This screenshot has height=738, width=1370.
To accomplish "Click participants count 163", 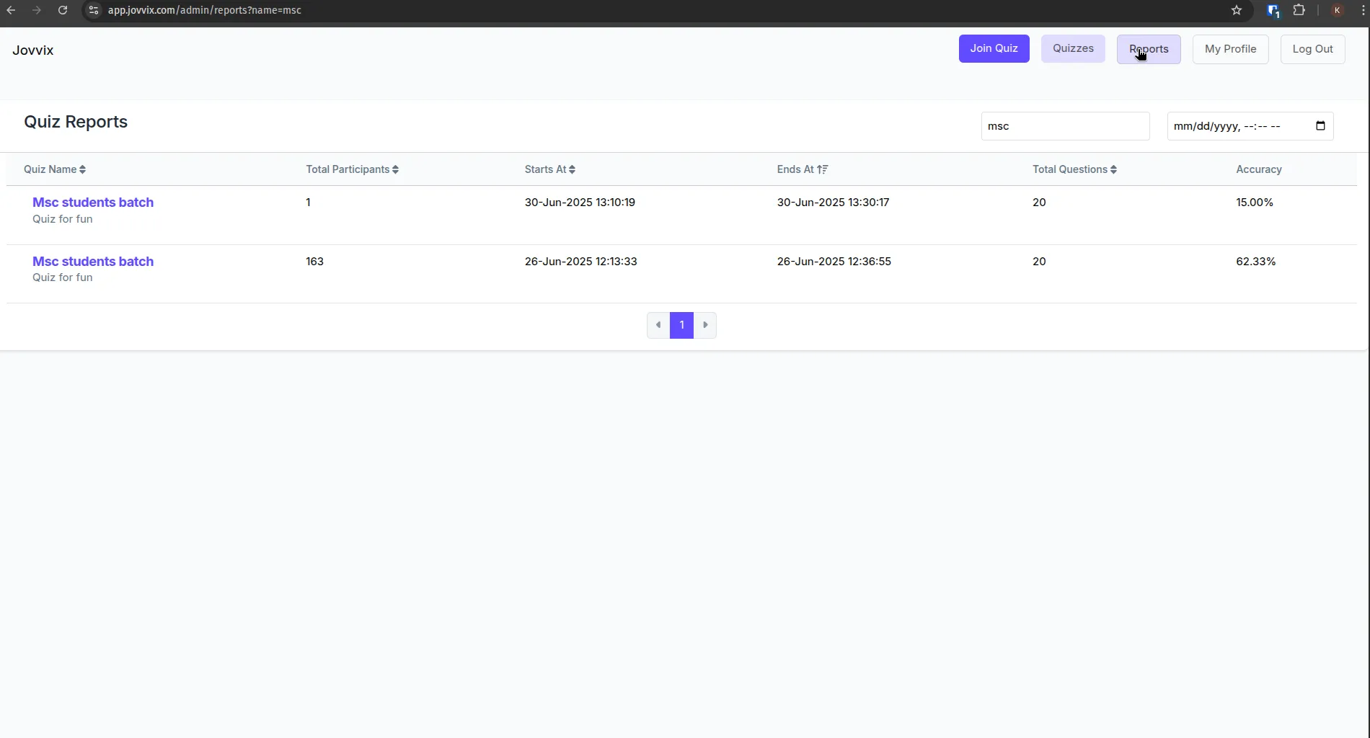I will pyautogui.click(x=314, y=262).
